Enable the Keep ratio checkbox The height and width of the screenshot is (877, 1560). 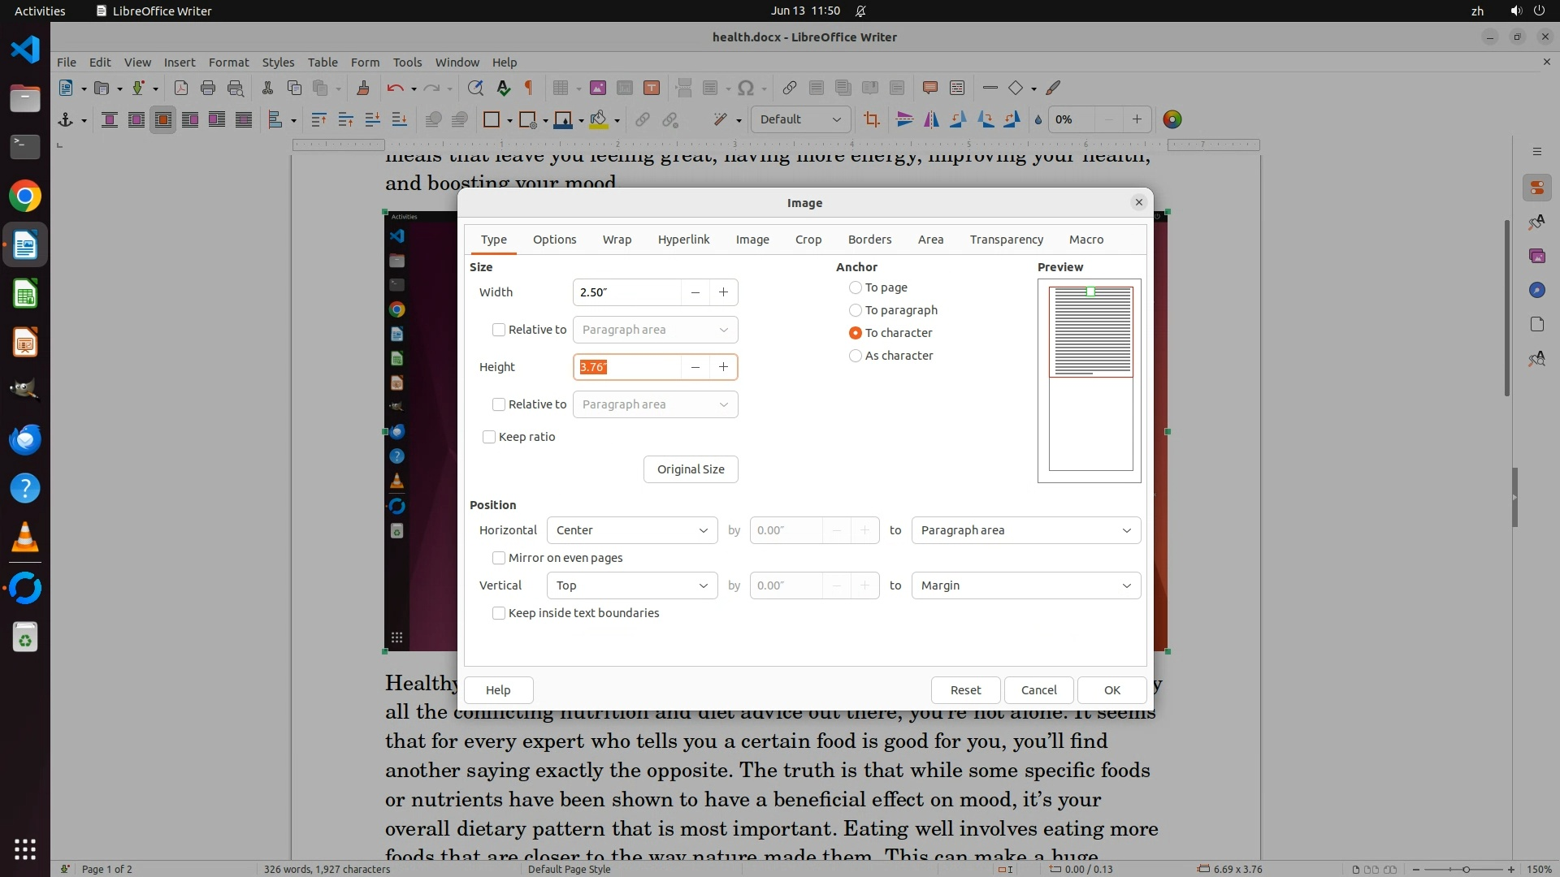[x=489, y=437]
